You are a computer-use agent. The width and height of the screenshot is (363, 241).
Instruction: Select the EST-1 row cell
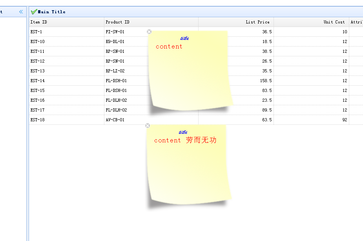(x=66, y=32)
